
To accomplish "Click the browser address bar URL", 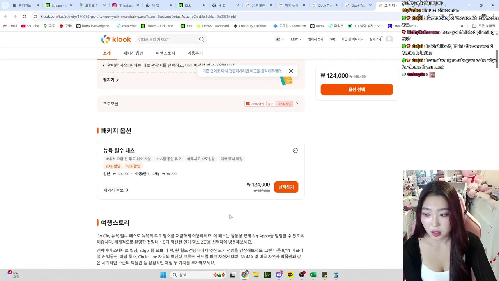I will (138, 16).
